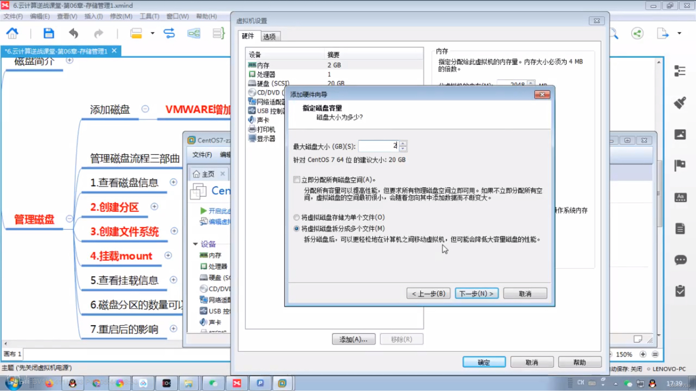Viewport: 696px width, 391px height.
Task: Redo the XMind action
Action: click(x=98, y=33)
